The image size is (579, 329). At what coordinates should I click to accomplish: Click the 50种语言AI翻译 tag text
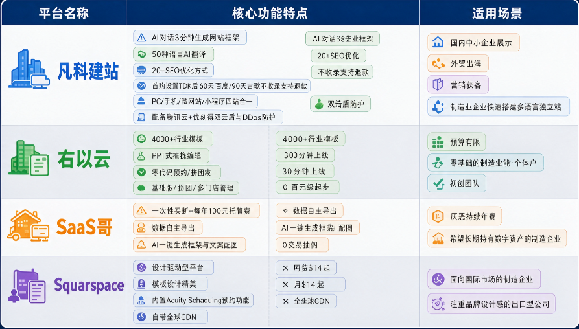click(179, 54)
